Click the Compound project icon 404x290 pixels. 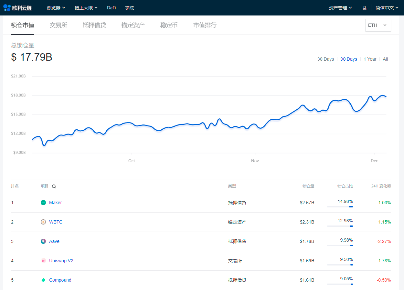(x=43, y=280)
